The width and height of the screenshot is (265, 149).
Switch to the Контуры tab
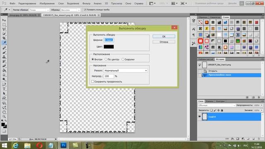pos(220,101)
